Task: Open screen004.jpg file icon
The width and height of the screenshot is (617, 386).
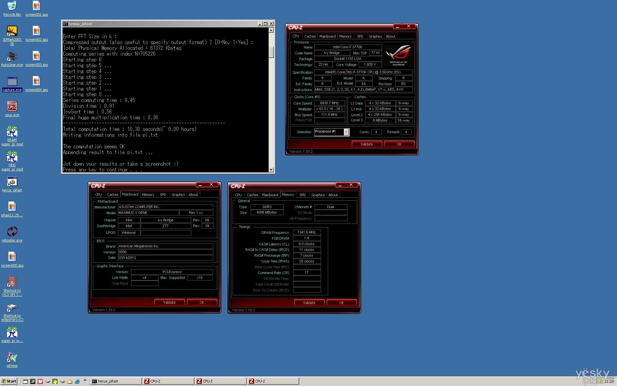Action: (x=36, y=84)
